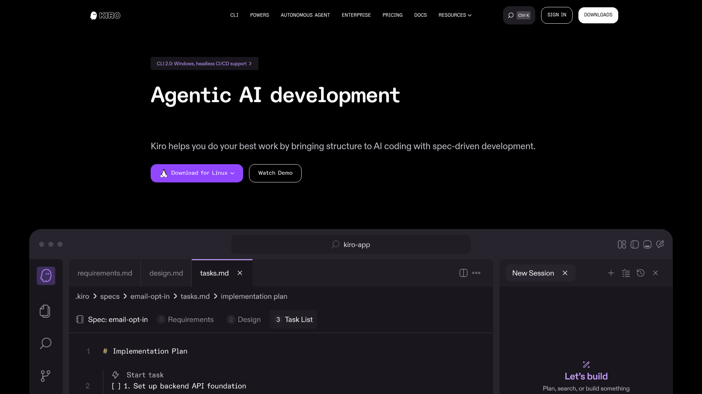Viewport: 702px width, 394px height.
Task: Open the CLI nav item
Action: 234,15
